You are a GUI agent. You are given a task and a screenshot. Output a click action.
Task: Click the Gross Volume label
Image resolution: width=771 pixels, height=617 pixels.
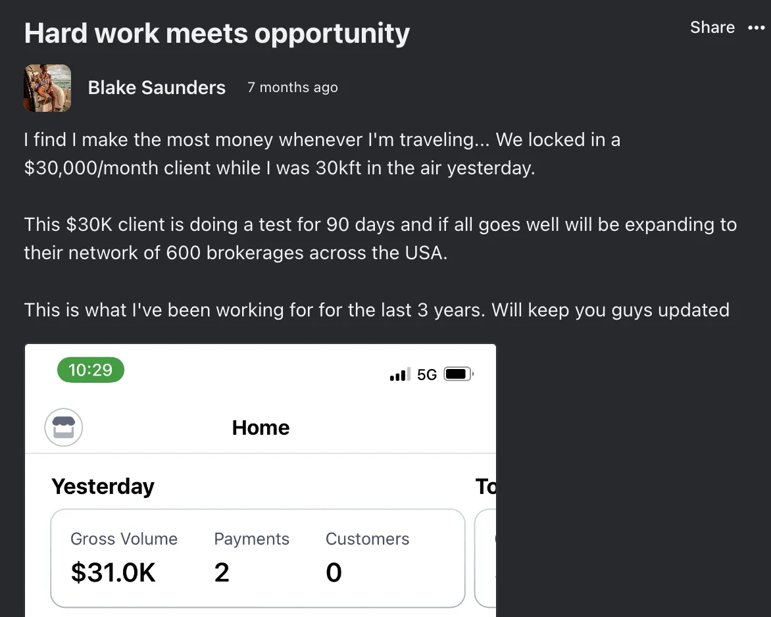point(124,539)
